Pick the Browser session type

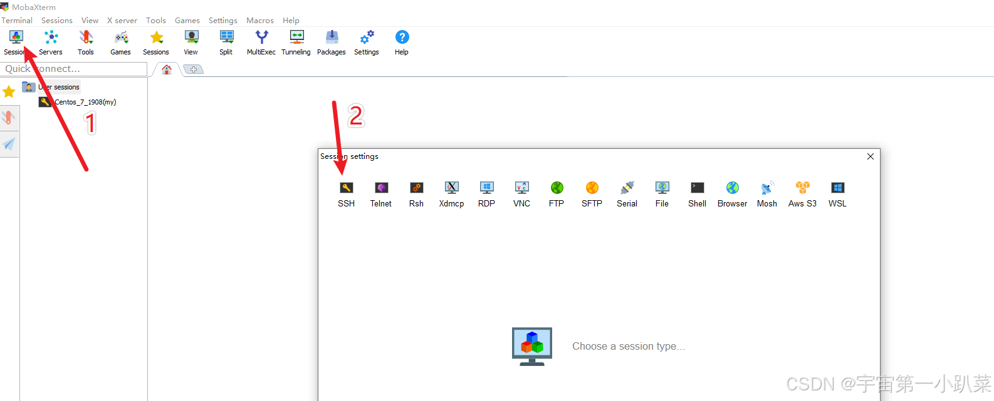click(x=733, y=195)
